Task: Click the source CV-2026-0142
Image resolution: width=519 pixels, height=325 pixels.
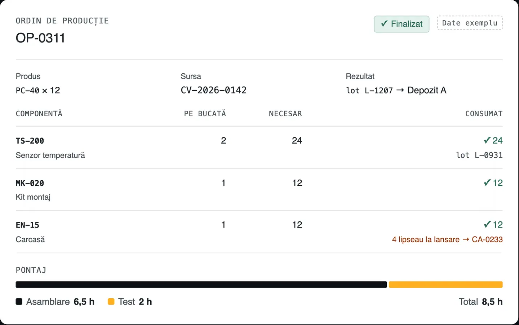Action: pos(214,90)
